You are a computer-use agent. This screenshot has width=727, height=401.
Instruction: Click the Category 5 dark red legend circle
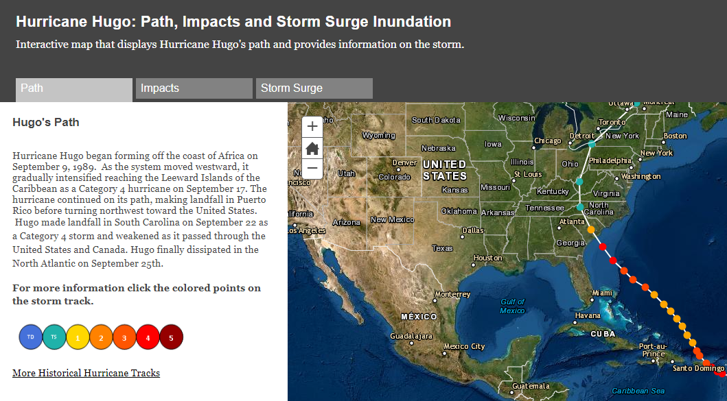pyautogui.click(x=171, y=337)
